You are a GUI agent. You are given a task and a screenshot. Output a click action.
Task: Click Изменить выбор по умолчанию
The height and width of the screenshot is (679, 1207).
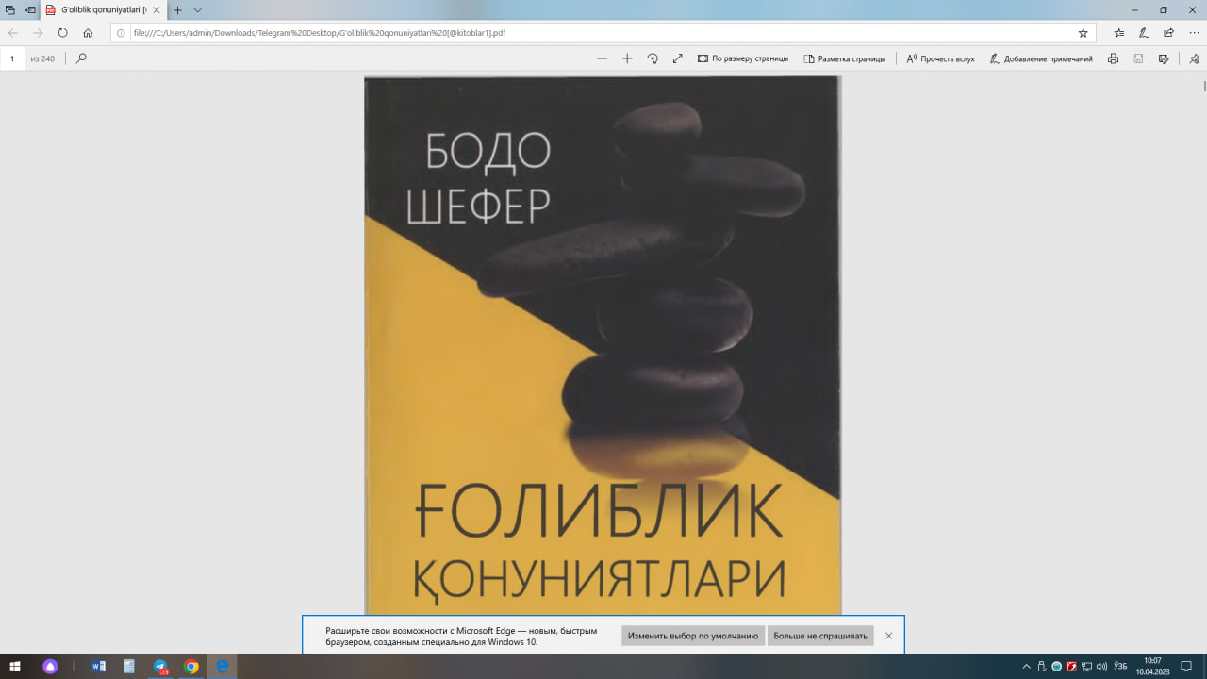point(692,635)
